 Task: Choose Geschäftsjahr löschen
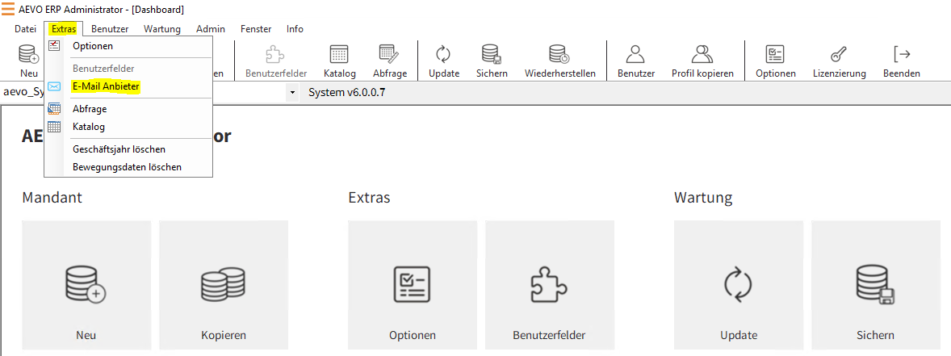[x=128, y=149]
